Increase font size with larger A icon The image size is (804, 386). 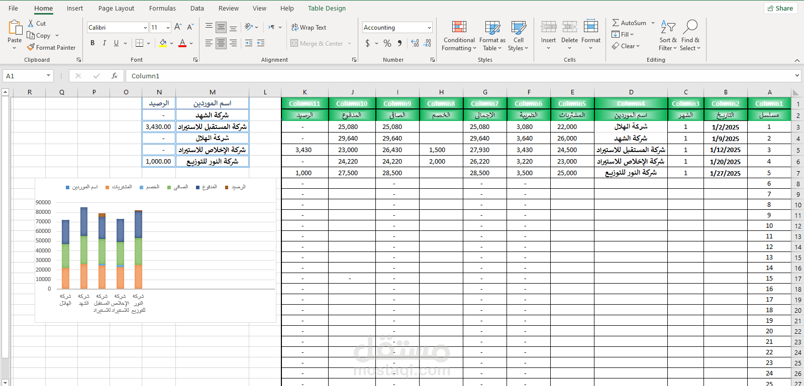(x=178, y=27)
